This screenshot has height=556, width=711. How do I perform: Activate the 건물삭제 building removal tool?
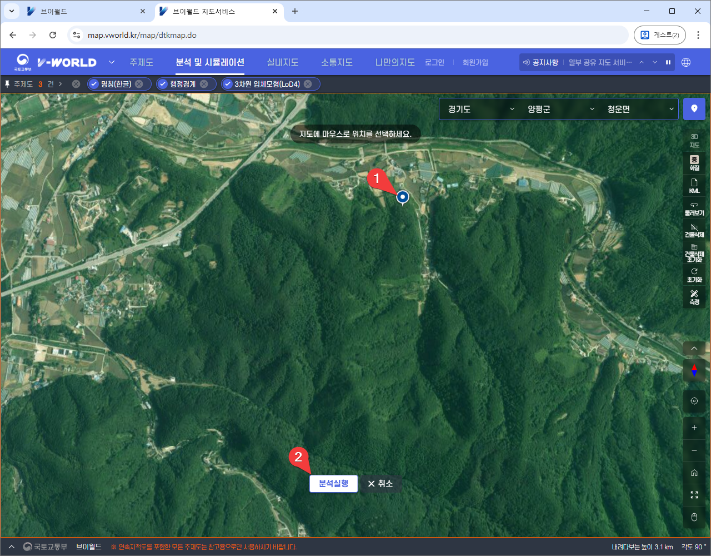click(x=694, y=231)
